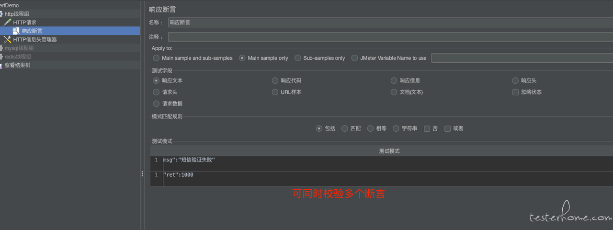Click the HTTP请求 pipette icon
The height and width of the screenshot is (230, 613).
(7, 22)
